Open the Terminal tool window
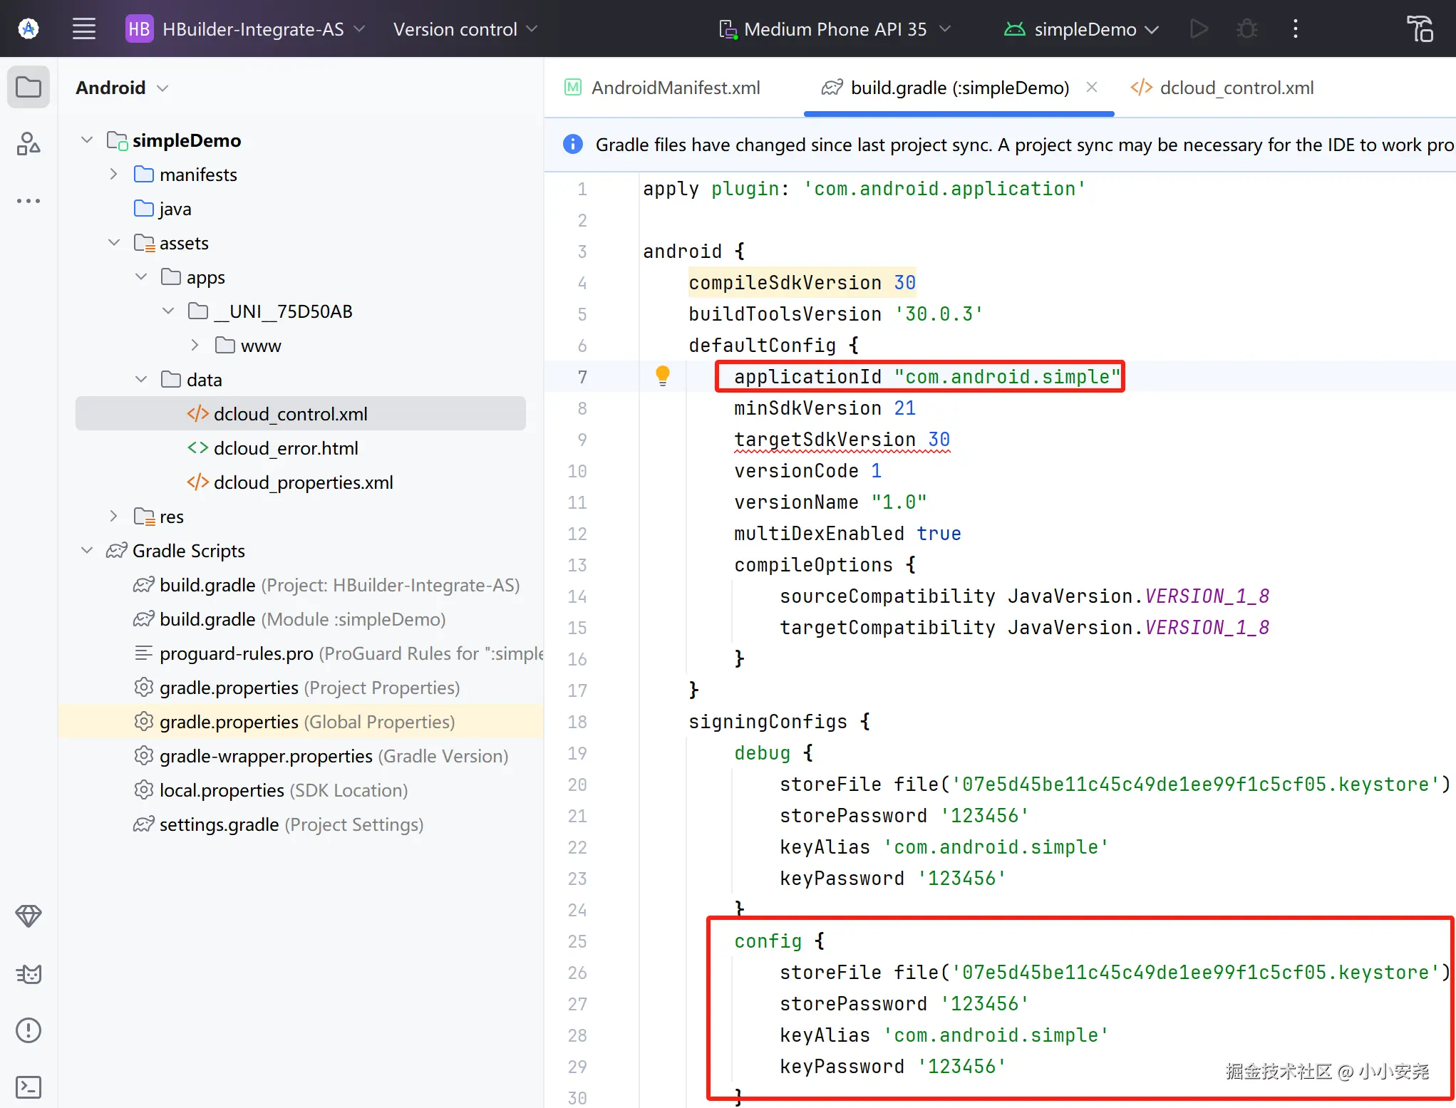 (x=29, y=1087)
